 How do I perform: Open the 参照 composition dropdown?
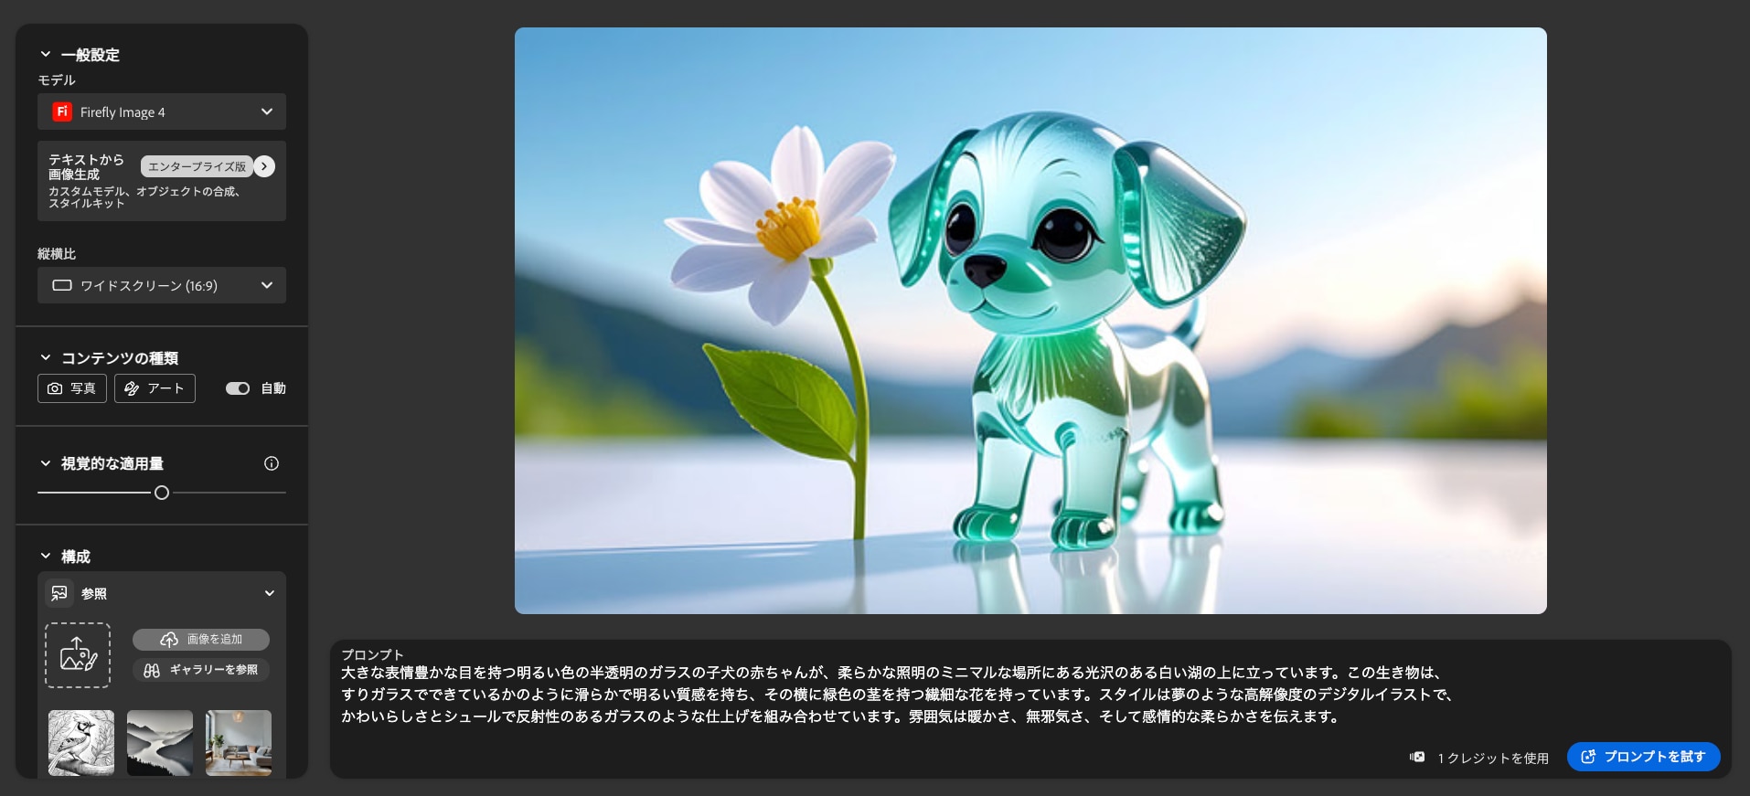(x=269, y=593)
